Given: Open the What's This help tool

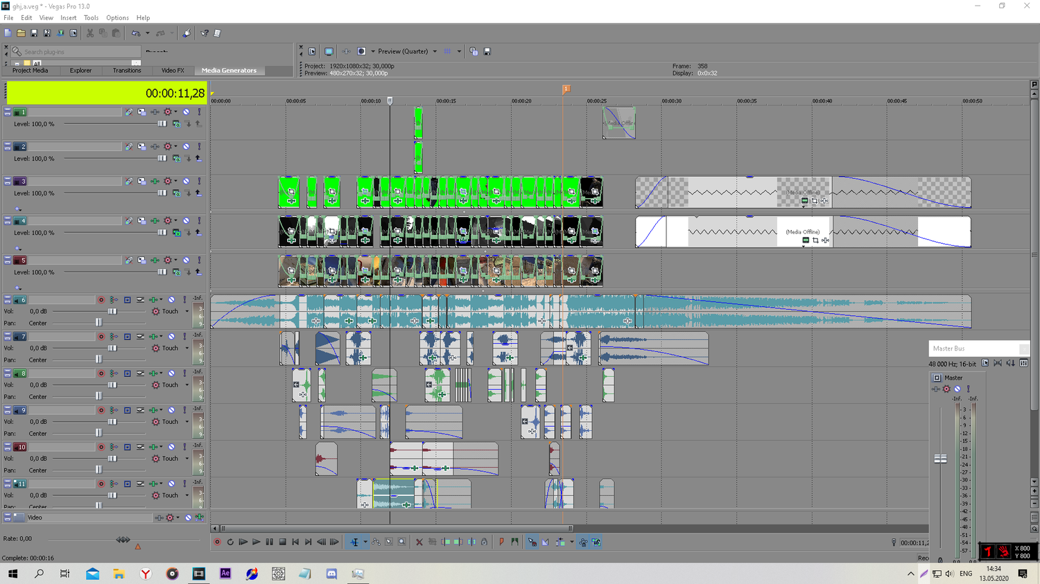Looking at the screenshot, I should click(x=205, y=33).
